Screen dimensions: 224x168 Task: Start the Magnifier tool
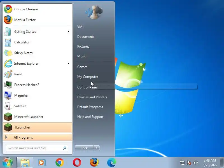38,95
